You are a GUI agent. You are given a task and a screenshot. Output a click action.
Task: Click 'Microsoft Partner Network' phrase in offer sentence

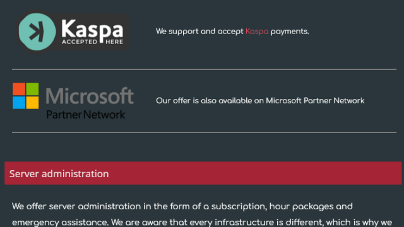pos(315,101)
